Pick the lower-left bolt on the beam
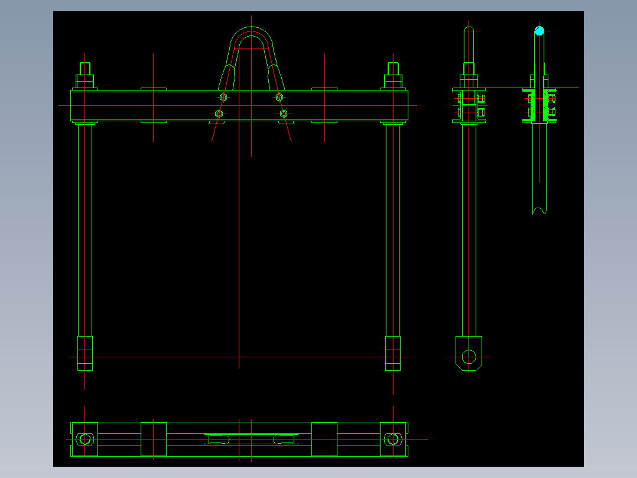Image resolution: width=637 pixels, height=478 pixels. click(x=219, y=114)
